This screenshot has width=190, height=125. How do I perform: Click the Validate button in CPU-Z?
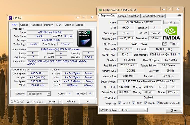(71, 101)
